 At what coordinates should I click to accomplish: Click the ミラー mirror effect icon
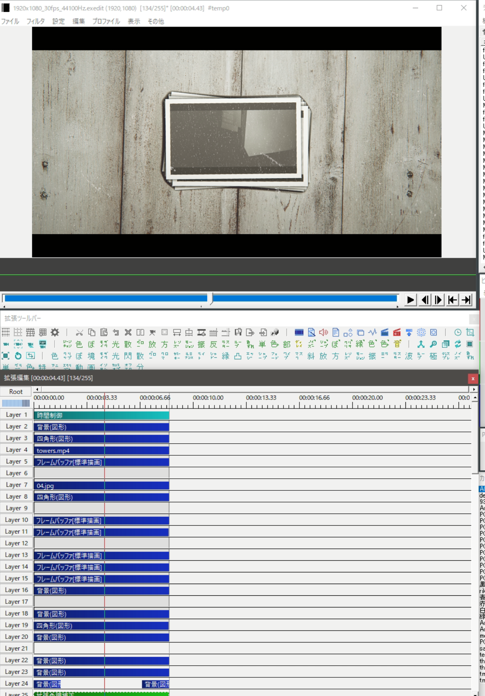[384, 356]
